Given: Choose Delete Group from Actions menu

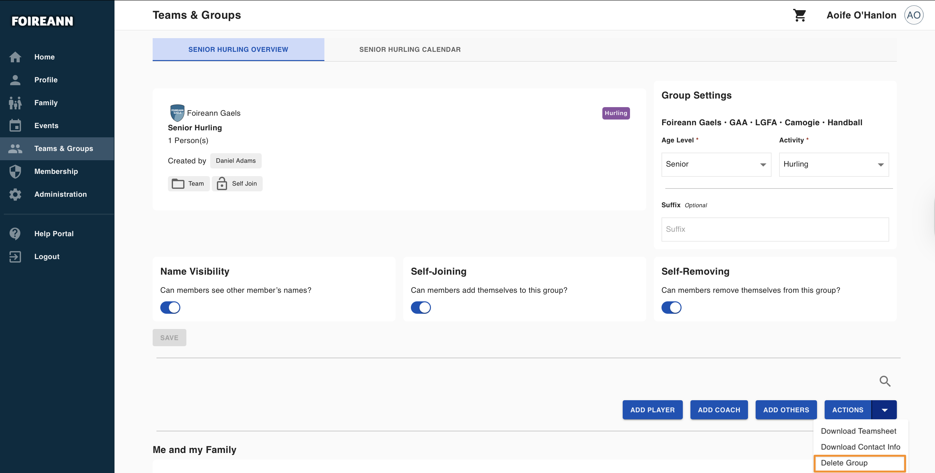Looking at the screenshot, I should (x=860, y=463).
